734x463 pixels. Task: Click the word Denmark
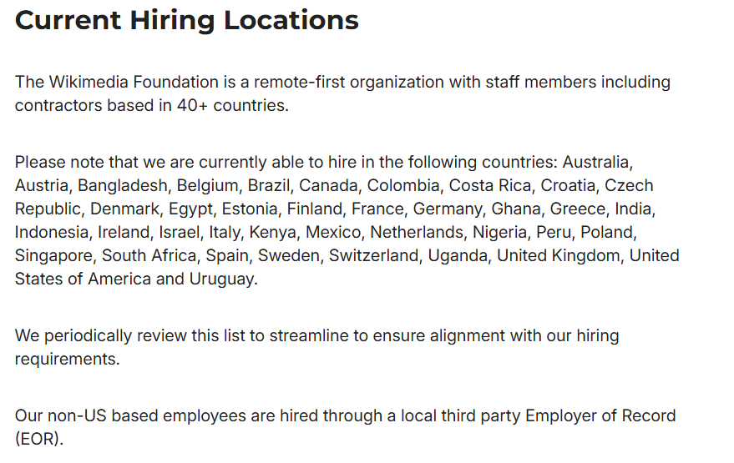point(124,209)
